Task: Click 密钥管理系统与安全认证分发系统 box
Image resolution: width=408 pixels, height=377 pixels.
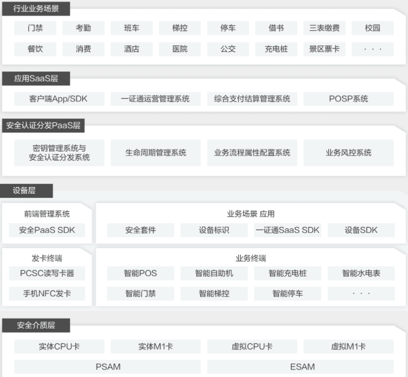Action: pyautogui.click(x=59, y=153)
